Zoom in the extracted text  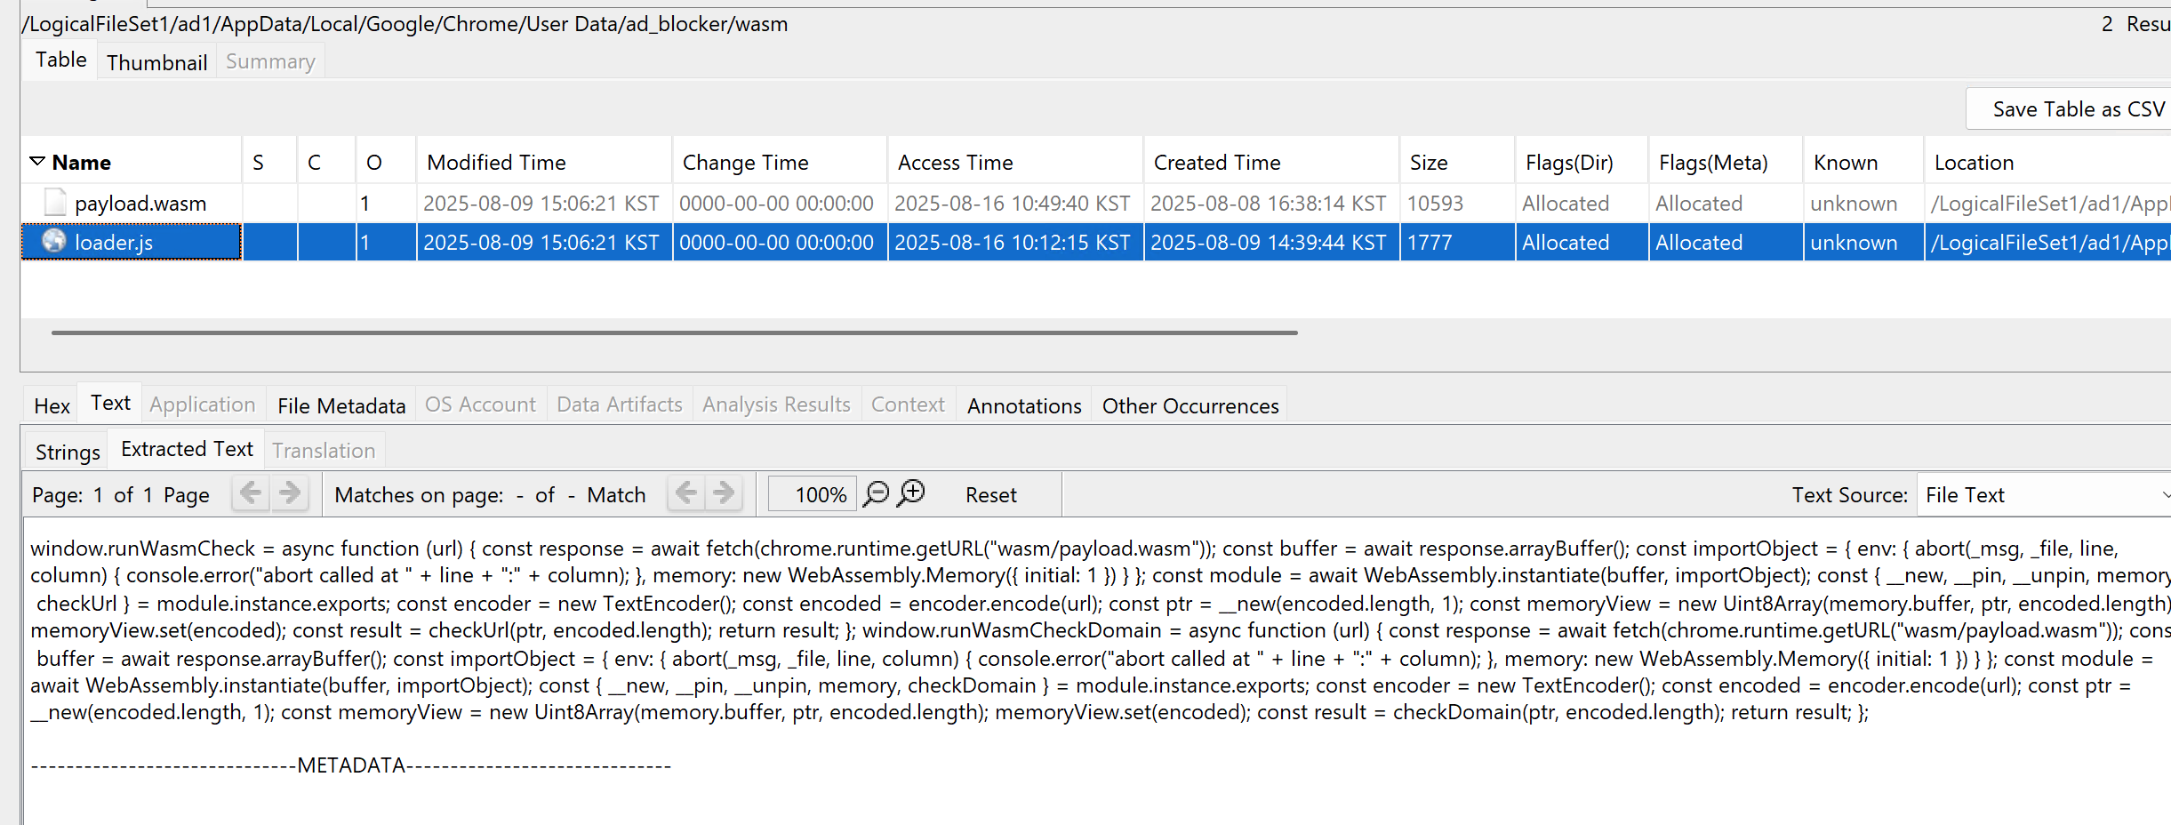[911, 493]
